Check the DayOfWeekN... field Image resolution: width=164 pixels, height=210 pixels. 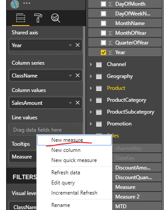pos(103,14)
